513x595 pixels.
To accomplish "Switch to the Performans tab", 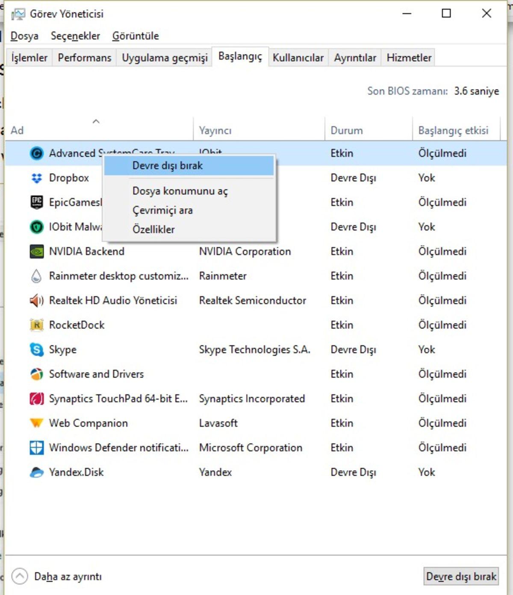I will pos(84,57).
